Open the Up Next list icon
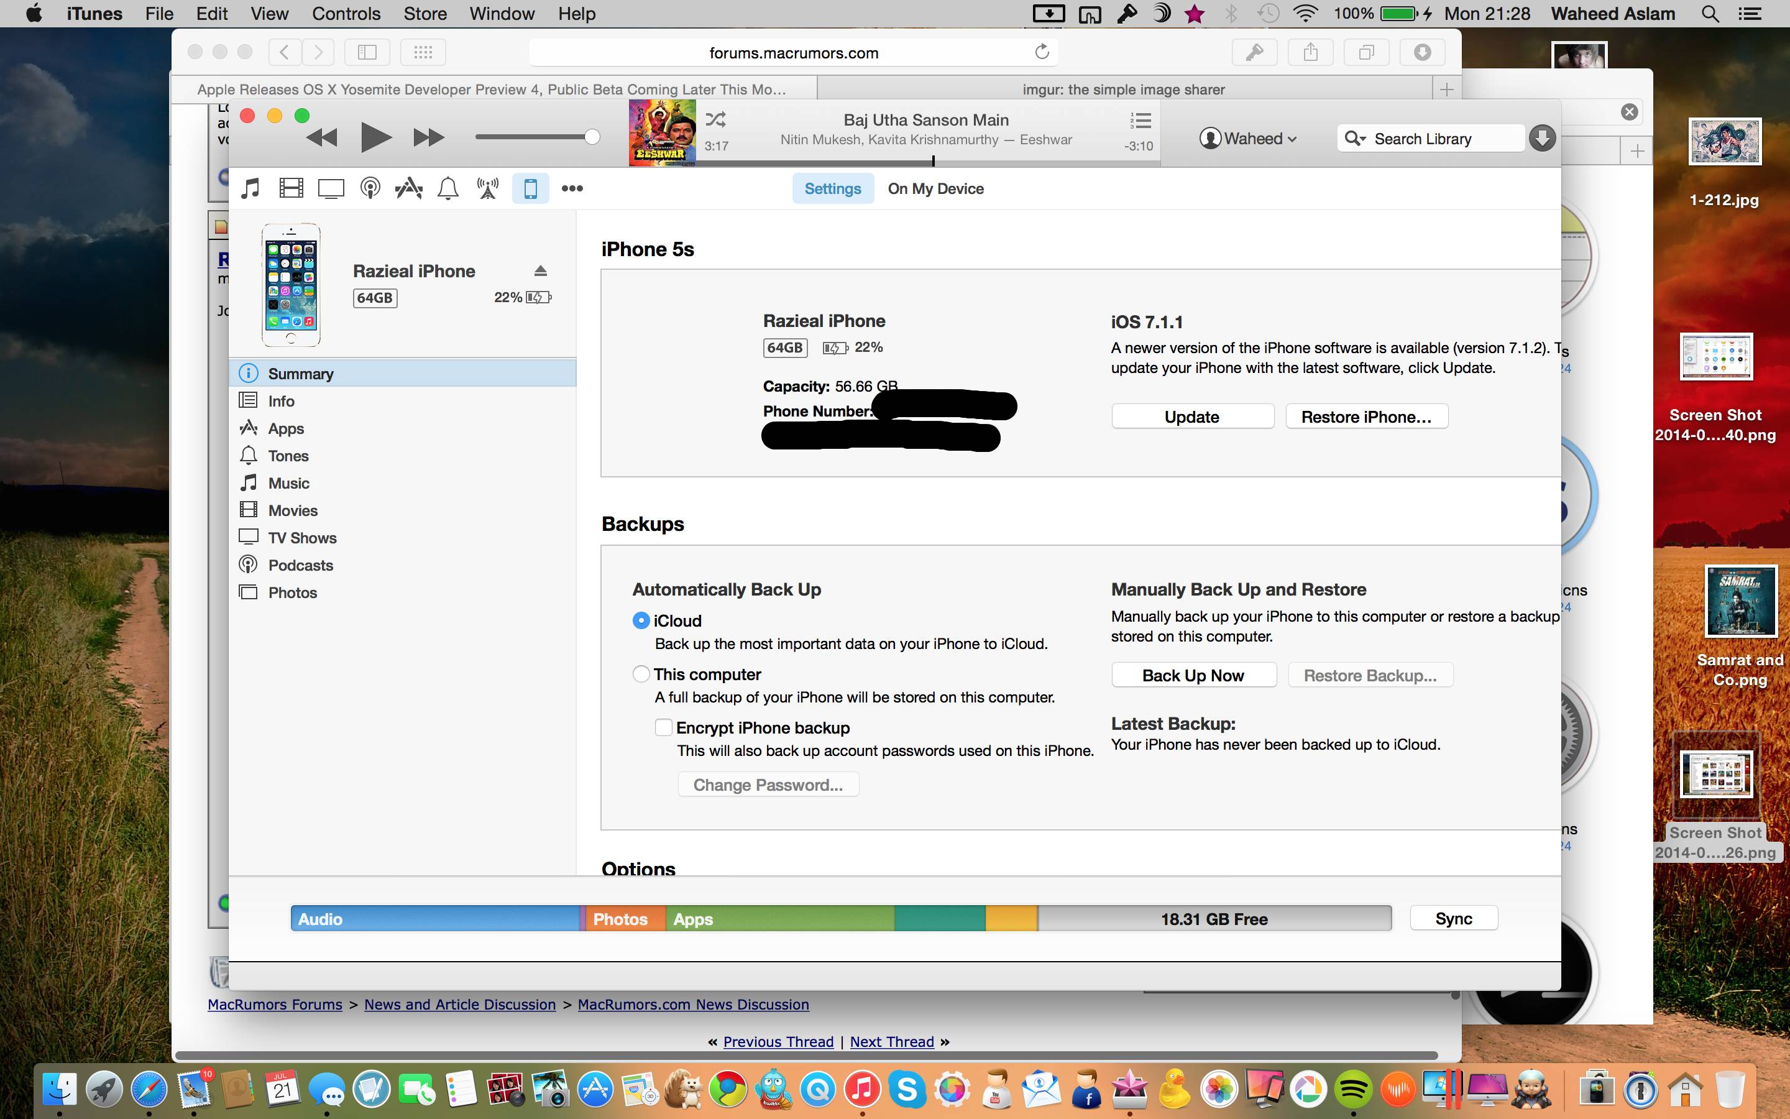Viewport: 1790px width, 1119px height. point(1141,120)
